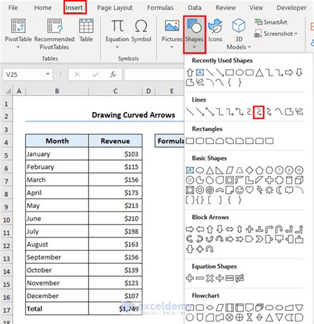The width and height of the screenshot is (314, 324).
Task: Select the No Symbol shape
Action: [210, 190]
